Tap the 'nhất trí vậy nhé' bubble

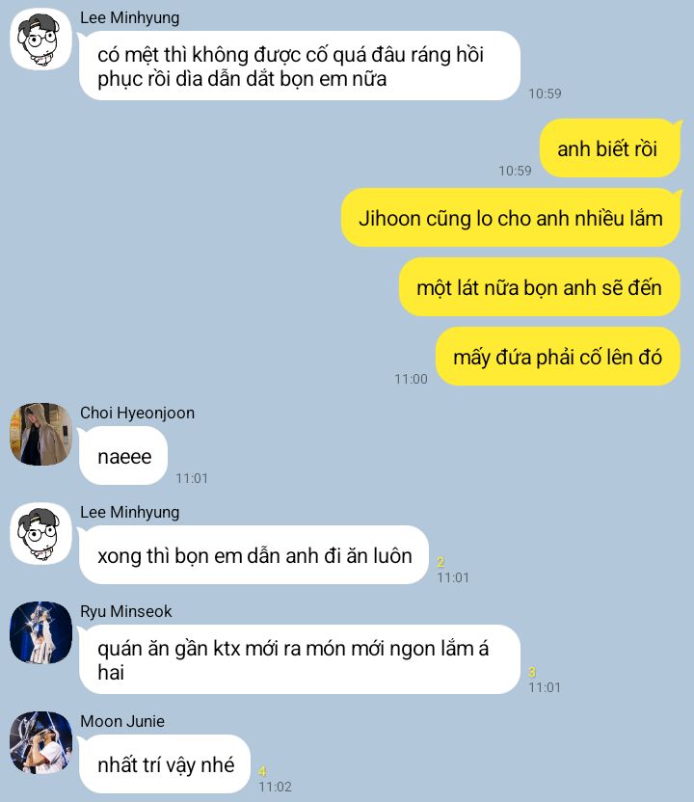[x=165, y=764]
